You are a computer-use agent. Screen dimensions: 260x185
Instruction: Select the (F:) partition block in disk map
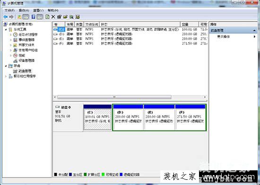(x=191, y=117)
